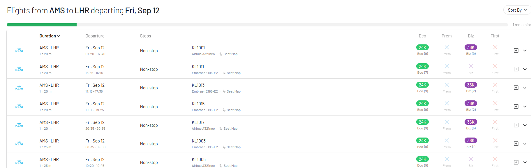The height and width of the screenshot is (168, 531).
Task: Expand details for flight KL1011
Action: [x=525, y=69]
